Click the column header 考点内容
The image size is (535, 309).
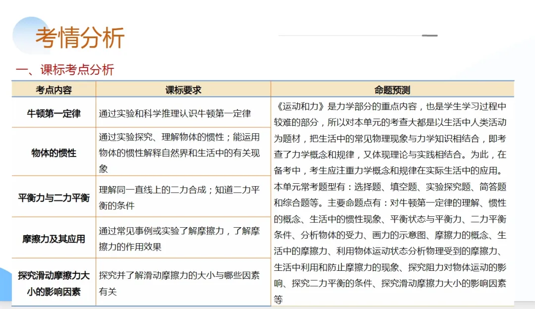pos(54,90)
